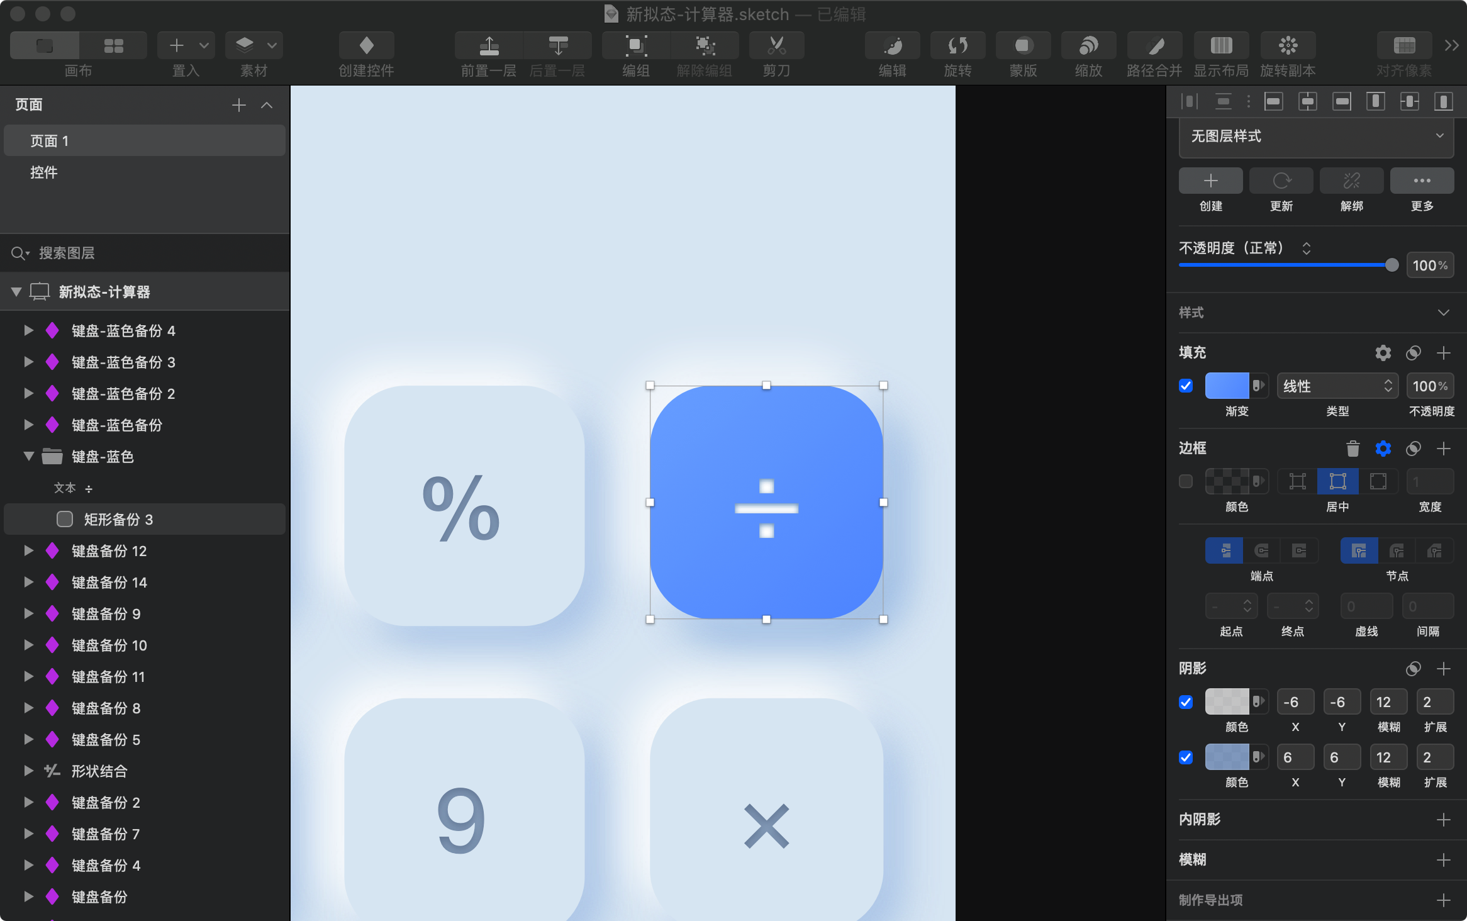The height and width of the screenshot is (921, 1467).
Task: Open the fill type 线性 dropdown
Action: tap(1337, 386)
